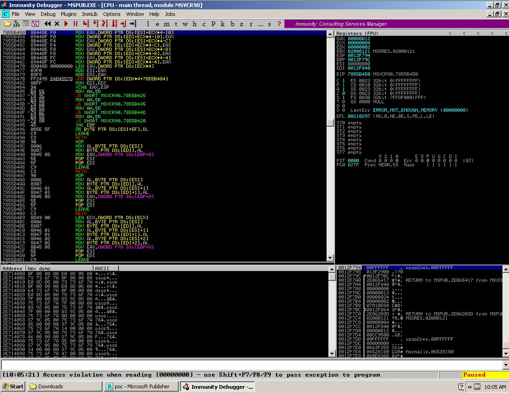Select the highlighted instruction at address 7855B450

[164, 32]
